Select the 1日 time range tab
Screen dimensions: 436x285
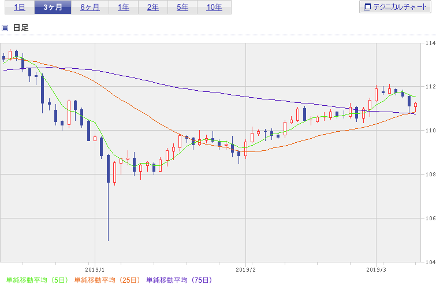pos(20,8)
